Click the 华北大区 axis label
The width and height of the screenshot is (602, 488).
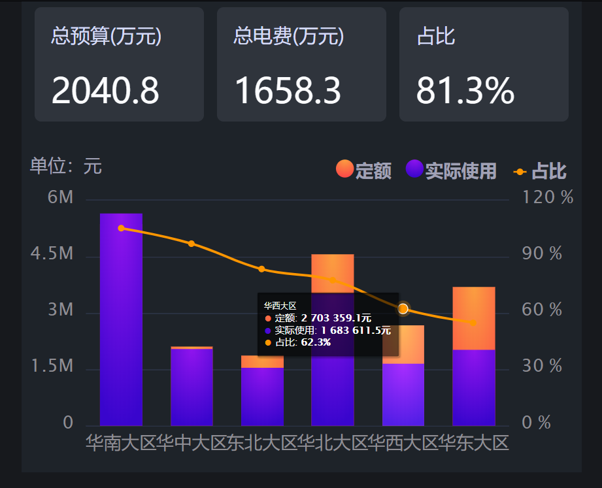pyautogui.click(x=333, y=443)
